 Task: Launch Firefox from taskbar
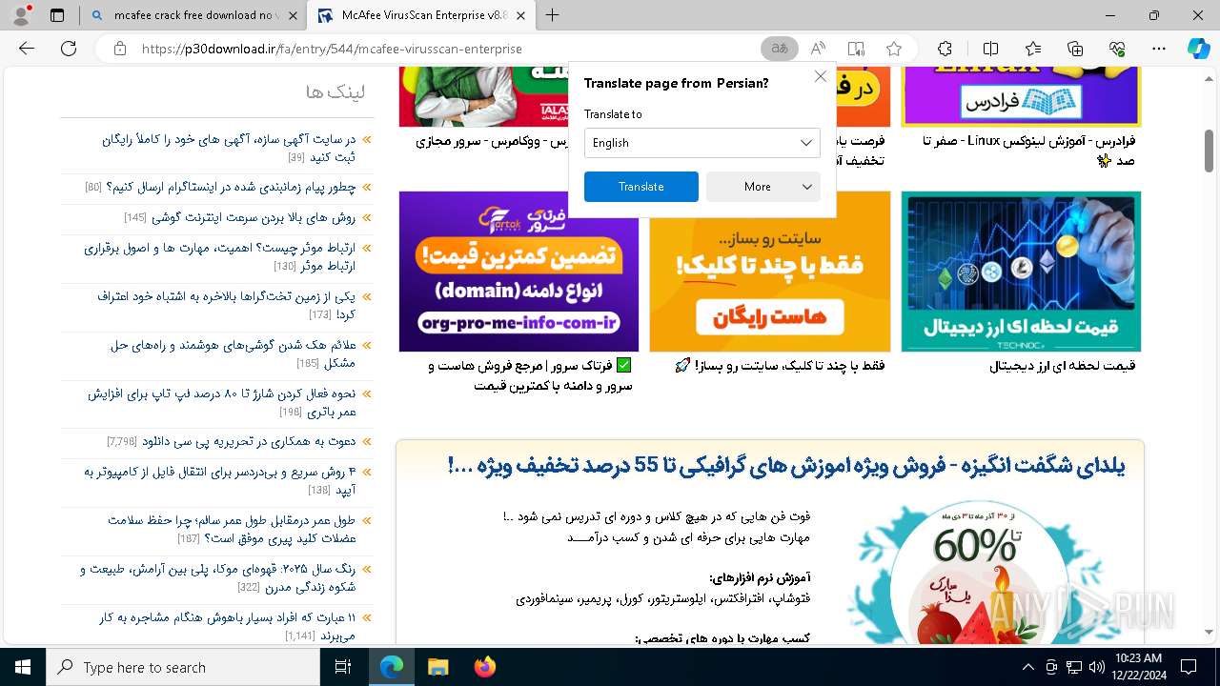pos(484,667)
